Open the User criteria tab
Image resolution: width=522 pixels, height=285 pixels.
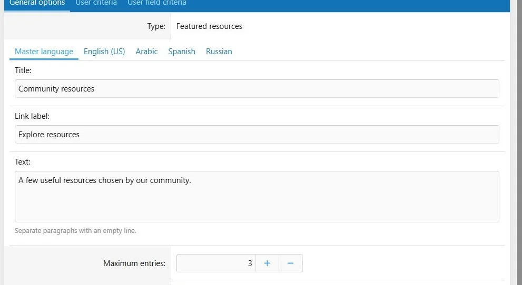96,3
